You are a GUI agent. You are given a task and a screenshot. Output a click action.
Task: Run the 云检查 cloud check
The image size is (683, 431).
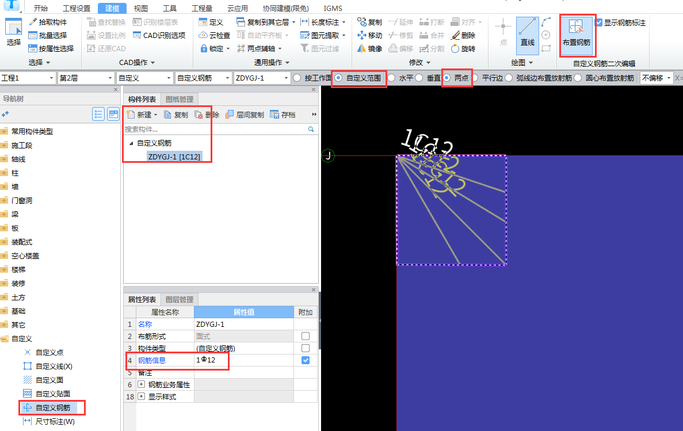point(214,35)
